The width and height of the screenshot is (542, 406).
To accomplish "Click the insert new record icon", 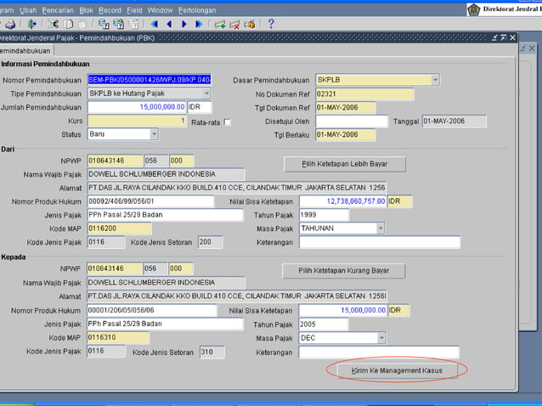I will pos(220,25).
